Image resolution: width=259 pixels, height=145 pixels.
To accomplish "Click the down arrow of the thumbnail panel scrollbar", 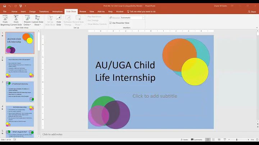I will pyautogui.click(x=38, y=136).
